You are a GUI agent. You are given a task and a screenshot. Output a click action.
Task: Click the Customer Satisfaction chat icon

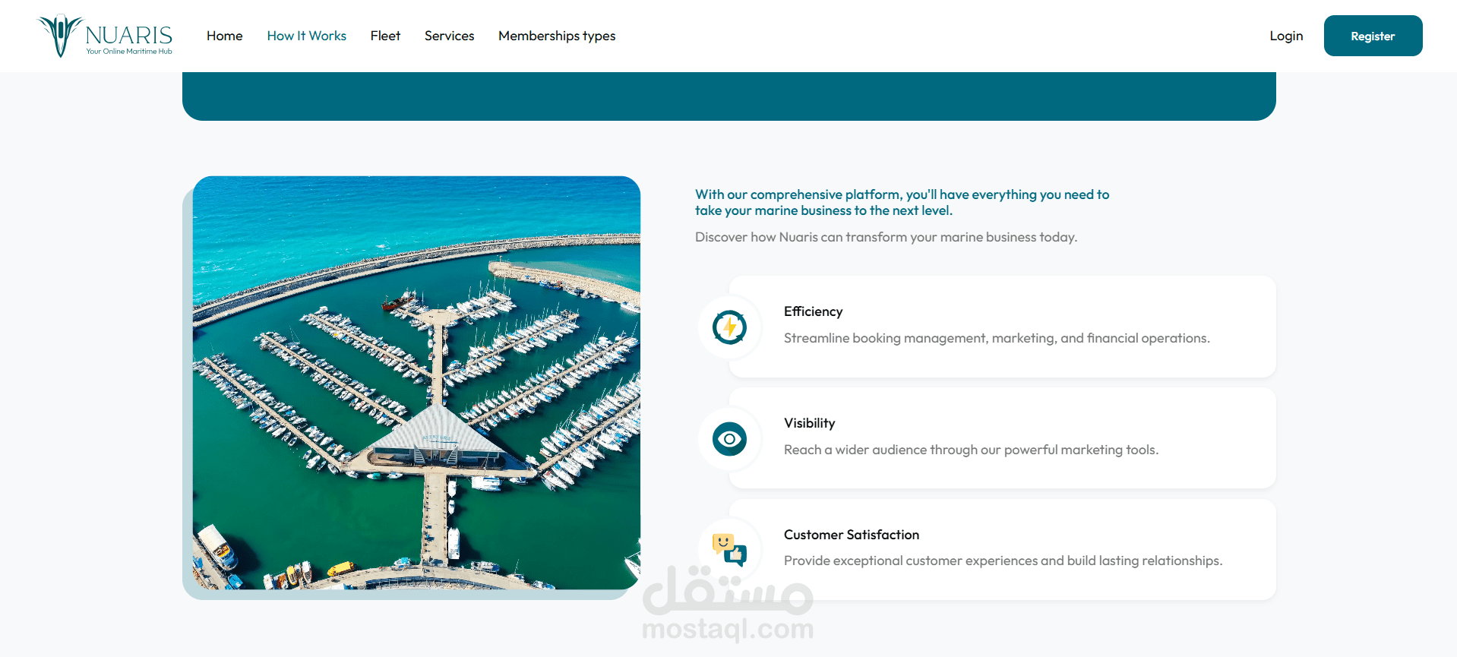coord(729,550)
